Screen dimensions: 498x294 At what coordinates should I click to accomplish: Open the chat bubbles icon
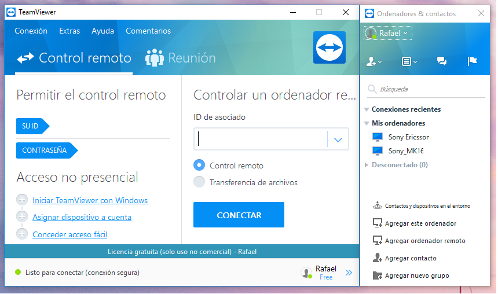click(x=442, y=61)
